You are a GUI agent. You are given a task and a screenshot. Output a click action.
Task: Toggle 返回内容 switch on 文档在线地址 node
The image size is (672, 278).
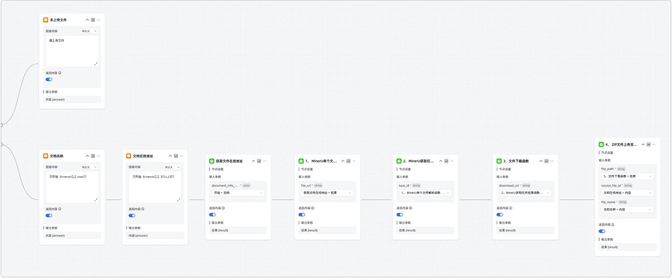click(132, 216)
